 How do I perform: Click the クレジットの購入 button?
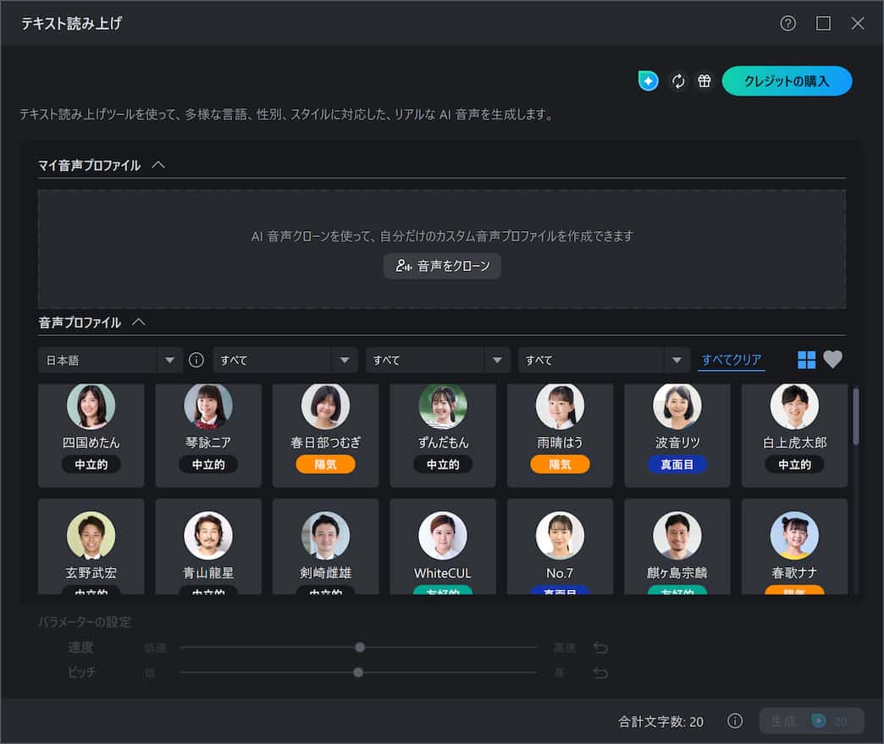click(787, 81)
